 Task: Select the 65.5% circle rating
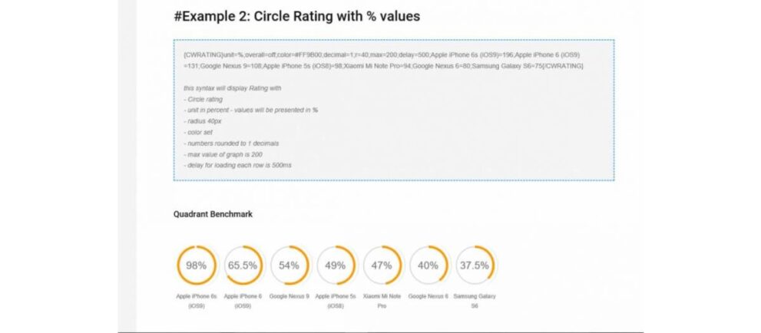click(243, 265)
